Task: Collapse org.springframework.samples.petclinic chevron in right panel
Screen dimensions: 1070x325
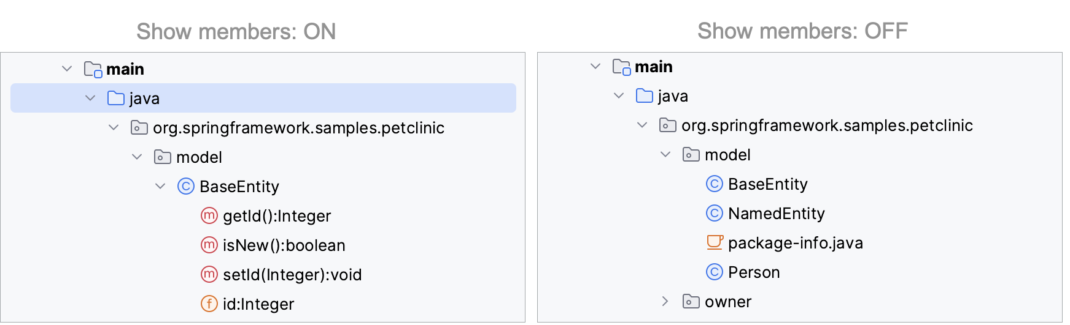Action: (x=642, y=125)
